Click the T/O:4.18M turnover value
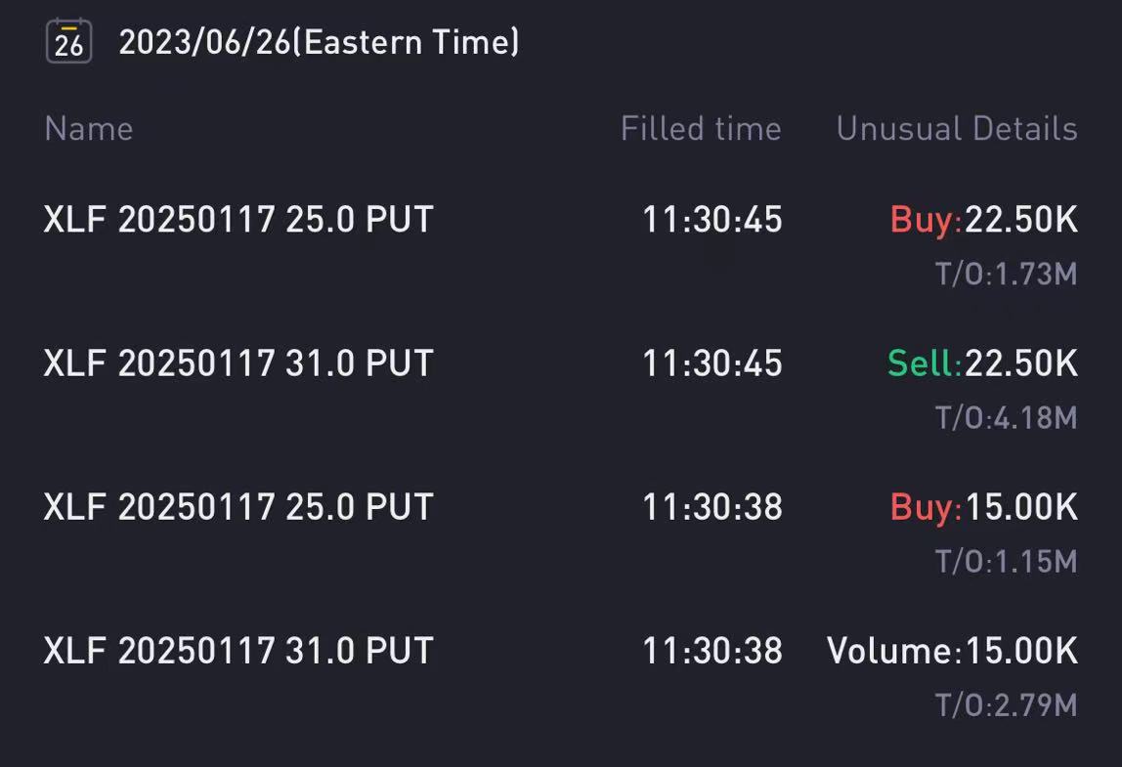1122x767 pixels. coord(1006,418)
